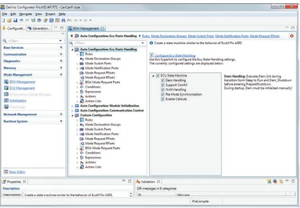Select the Properties tab
Image resolution: width=300 pixels, height=208 pixels.
[14, 182]
